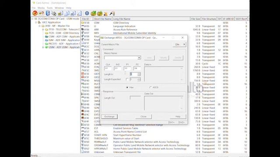The height and width of the screenshot is (157, 280).
Task: Click the CLA input field
Action: click(x=108, y=68)
